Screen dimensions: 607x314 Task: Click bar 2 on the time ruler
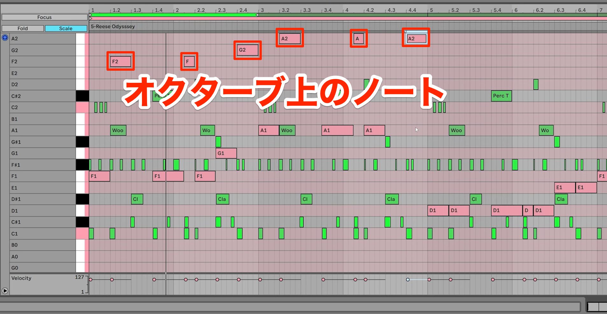[177, 10]
